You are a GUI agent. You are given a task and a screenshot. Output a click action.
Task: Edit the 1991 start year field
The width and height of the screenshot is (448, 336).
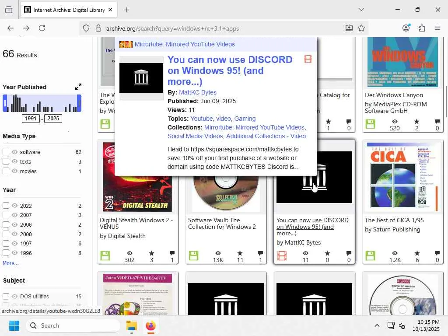[x=31, y=119]
